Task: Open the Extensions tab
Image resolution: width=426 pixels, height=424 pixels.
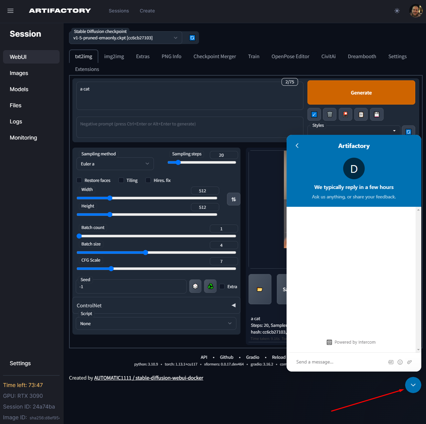Action: 87,69
